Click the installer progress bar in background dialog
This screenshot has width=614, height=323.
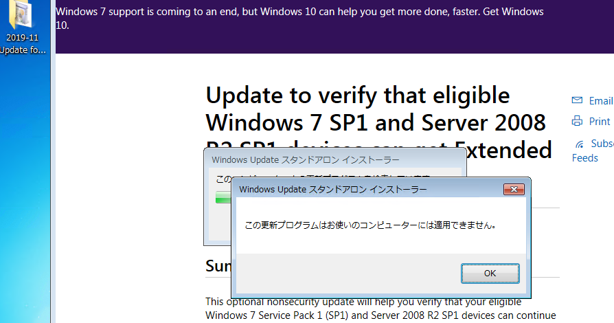coord(223,197)
